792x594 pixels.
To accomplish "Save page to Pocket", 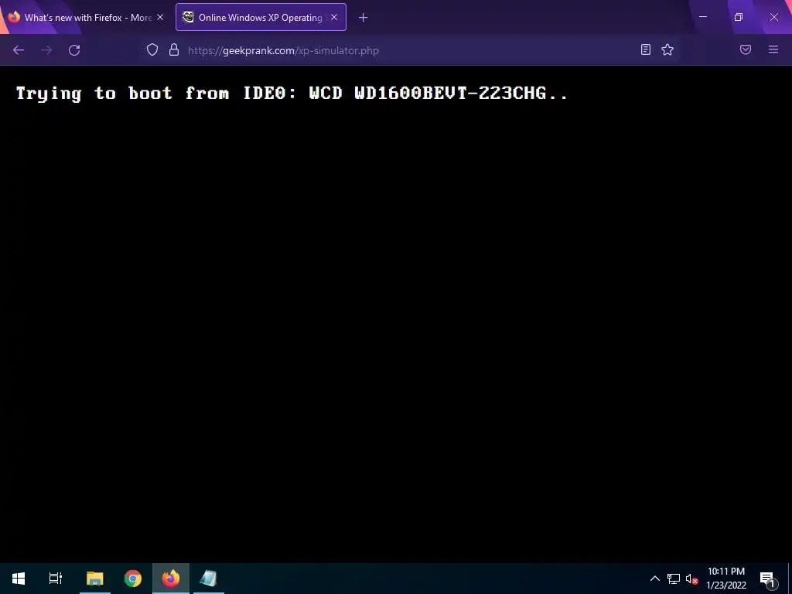I will tap(746, 49).
